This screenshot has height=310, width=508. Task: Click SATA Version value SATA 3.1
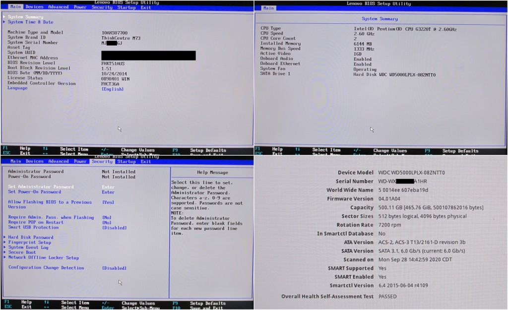coord(422,251)
